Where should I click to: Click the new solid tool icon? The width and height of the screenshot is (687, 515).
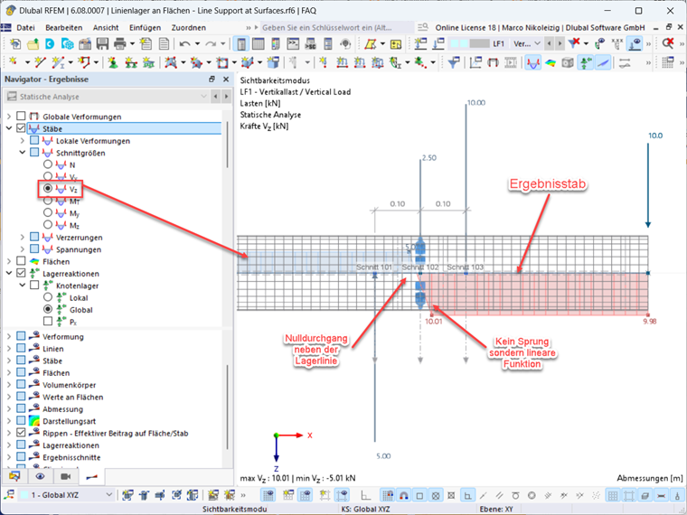(x=248, y=63)
